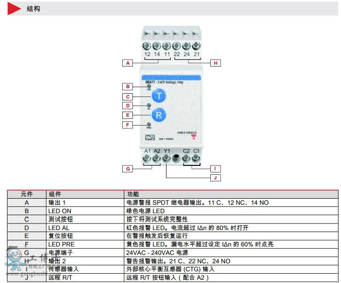Image resolution: width=341 pixels, height=283 pixels.
Task: Click callout label J in the diagram
Action: (x=215, y=178)
